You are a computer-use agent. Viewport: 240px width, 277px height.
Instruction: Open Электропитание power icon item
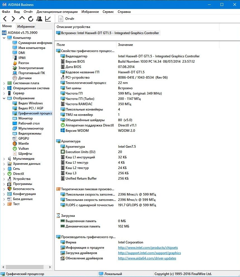click(28, 68)
